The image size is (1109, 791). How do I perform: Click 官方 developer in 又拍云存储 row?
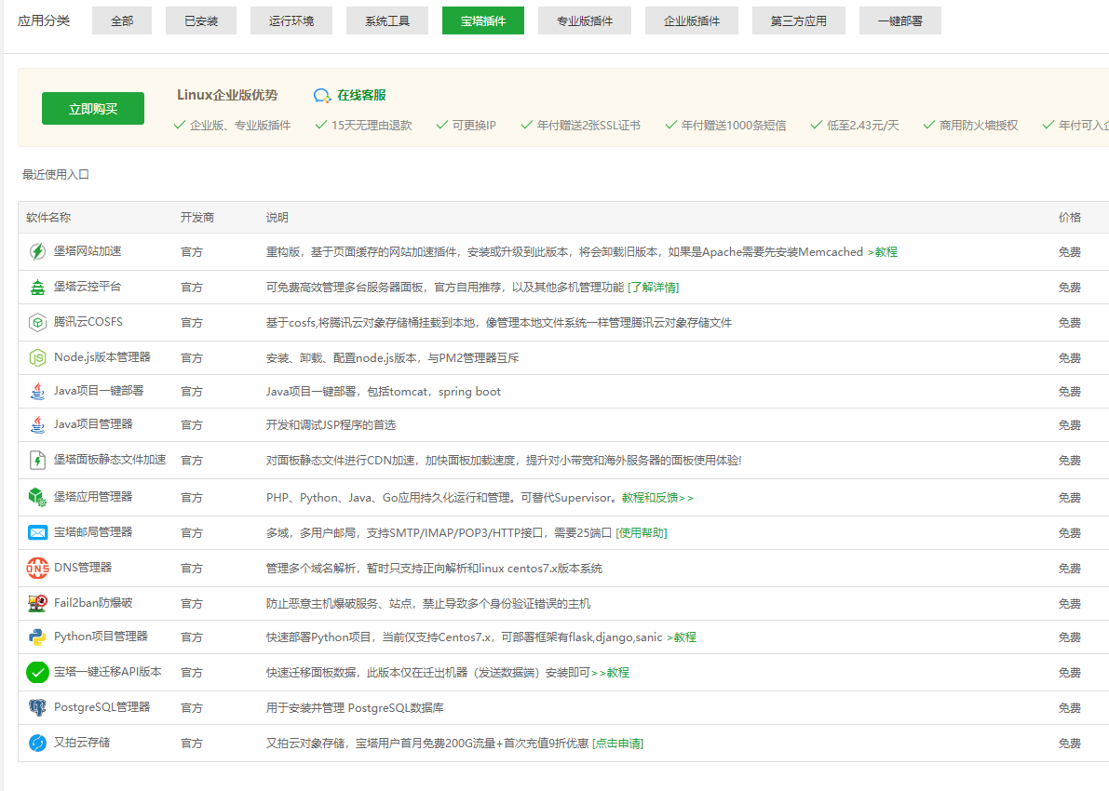pyautogui.click(x=192, y=743)
